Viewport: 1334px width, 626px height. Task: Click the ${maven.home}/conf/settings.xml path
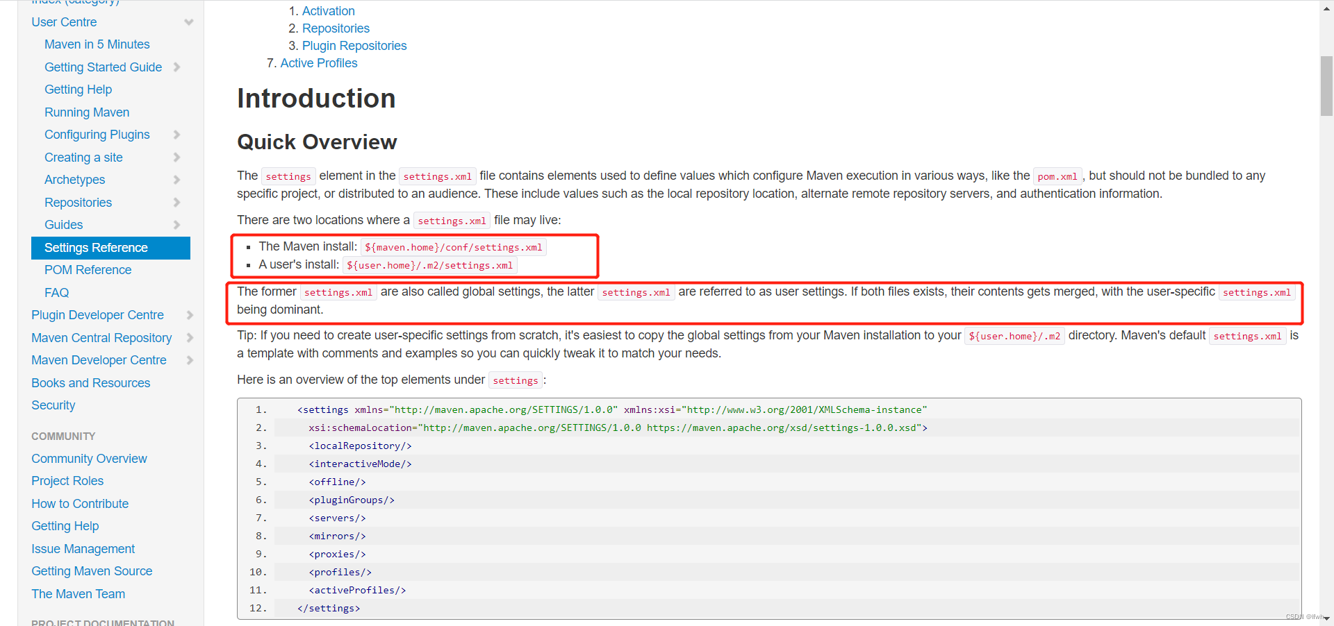tap(453, 247)
